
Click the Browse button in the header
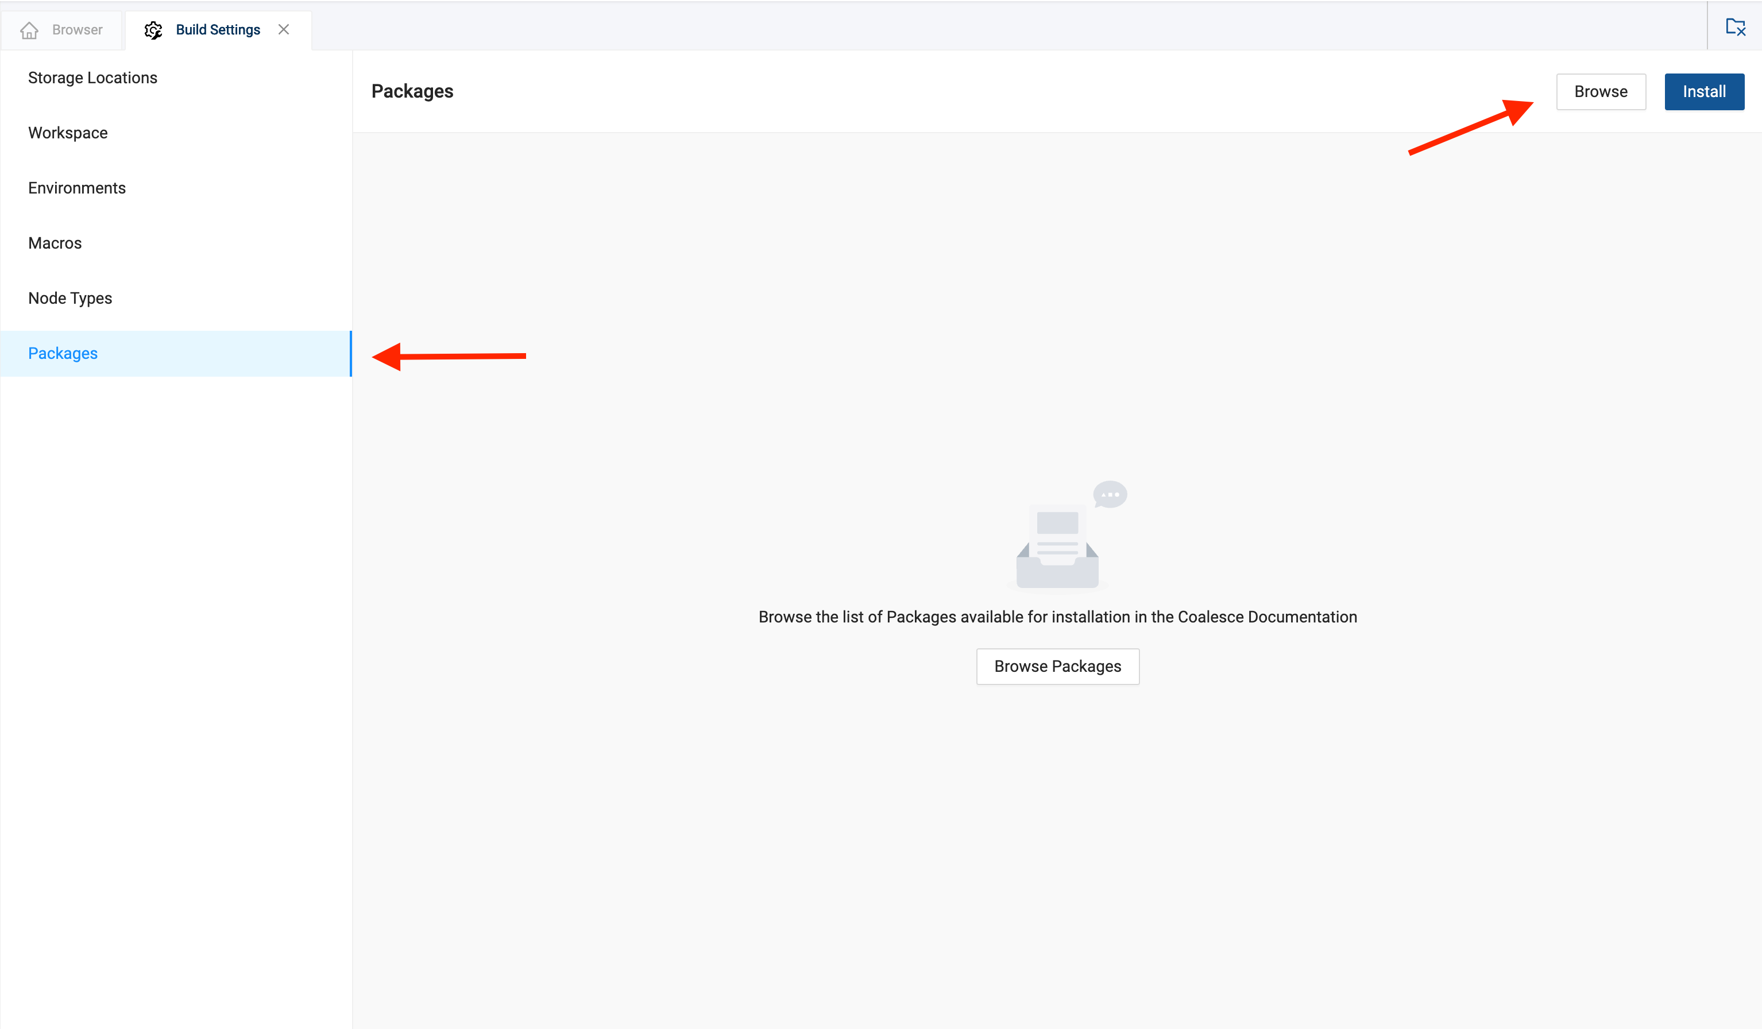tap(1600, 91)
